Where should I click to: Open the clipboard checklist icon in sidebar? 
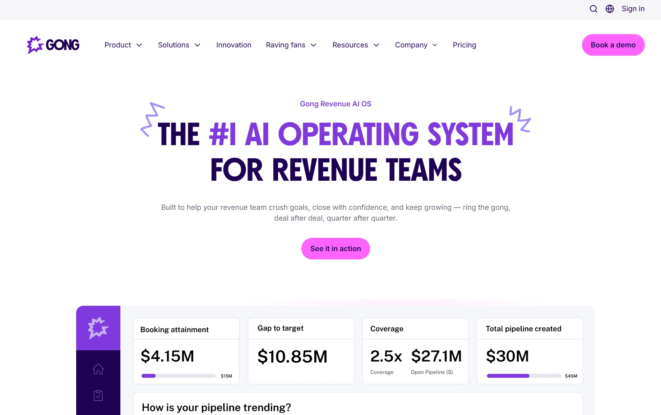pos(98,396)
